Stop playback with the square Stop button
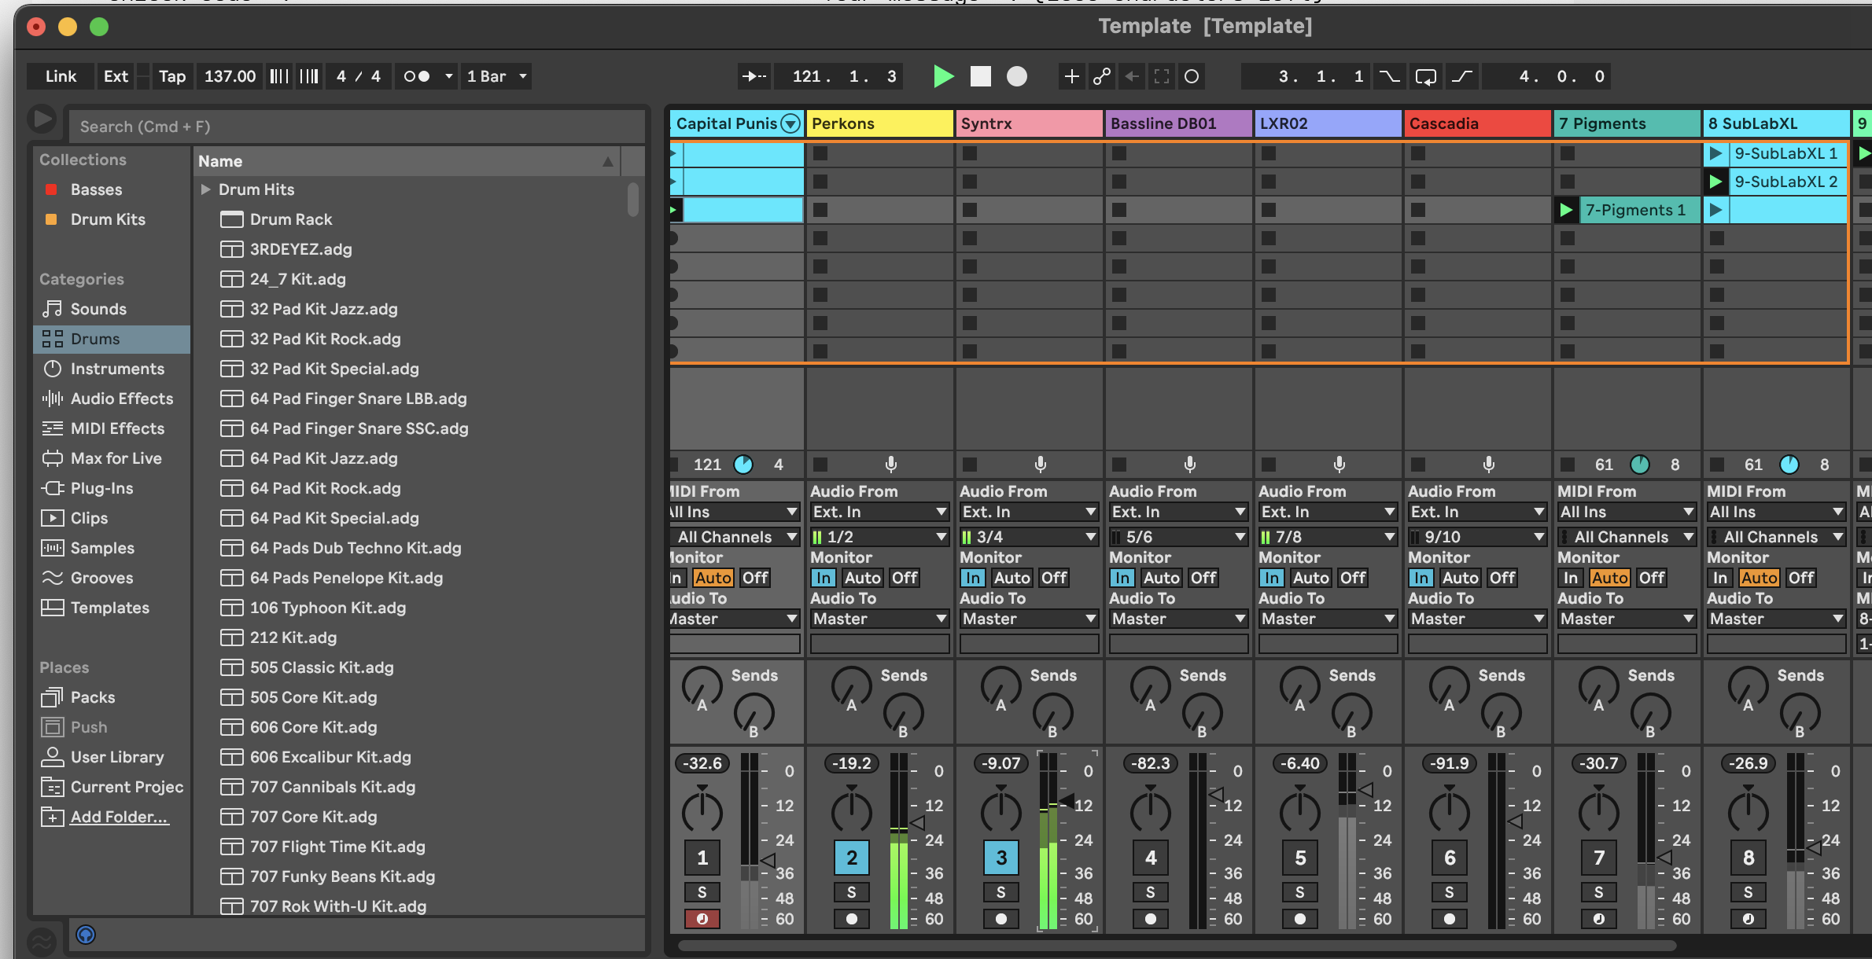The width and height of the screenshot is (1872, 959). (981, 76)
